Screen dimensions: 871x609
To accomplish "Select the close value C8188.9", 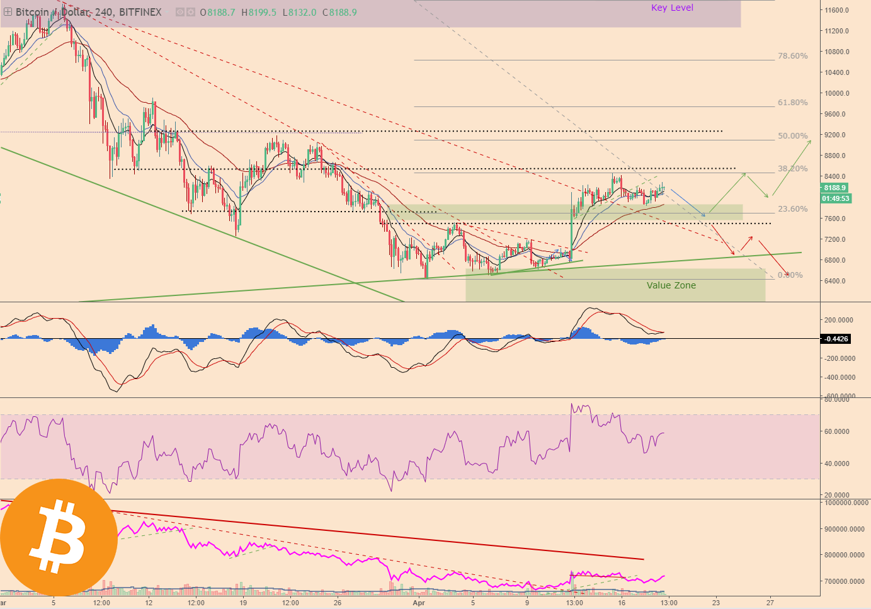I will click(339, 12).
